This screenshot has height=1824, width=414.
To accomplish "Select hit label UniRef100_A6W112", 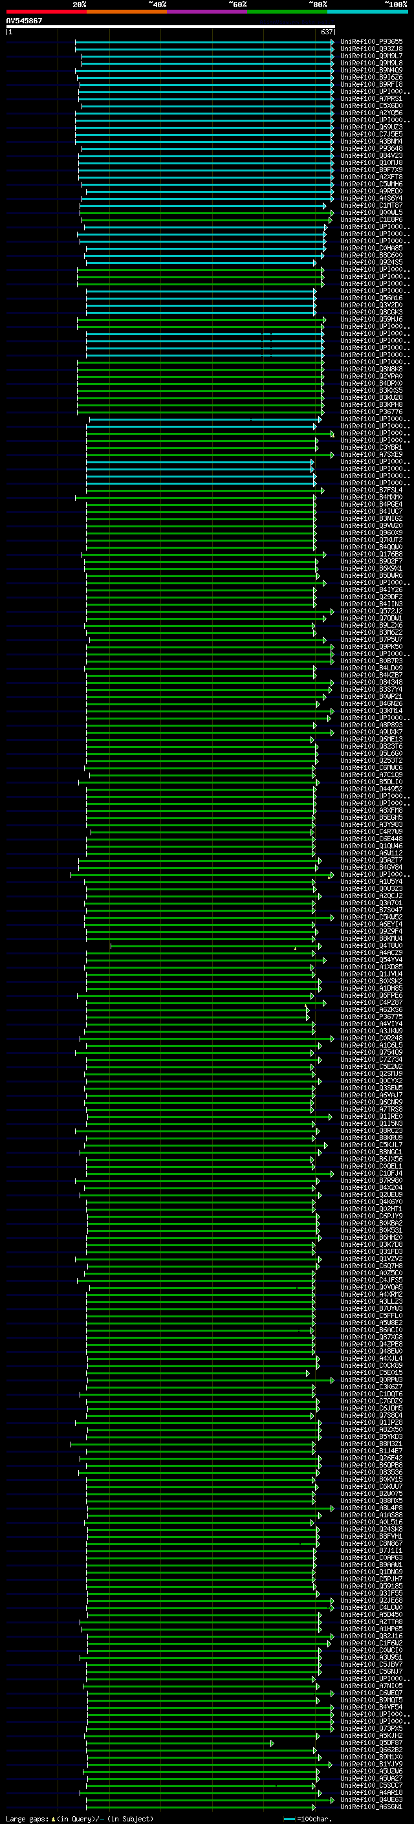I will click(371, 853).
